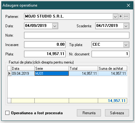Select the Suma de achitat column header
135x123 pixels.
click(x=112, y=69)
